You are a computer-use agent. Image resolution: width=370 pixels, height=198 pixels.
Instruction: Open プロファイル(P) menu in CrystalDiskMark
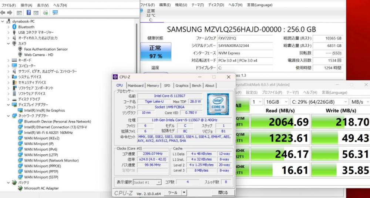pos(272,92)
